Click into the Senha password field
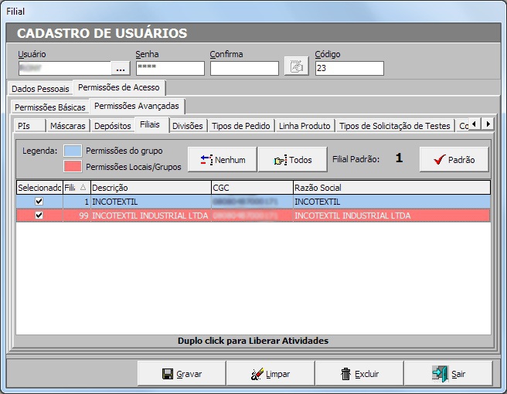Viewport: 507px width, 394px height. coord(169,68)
